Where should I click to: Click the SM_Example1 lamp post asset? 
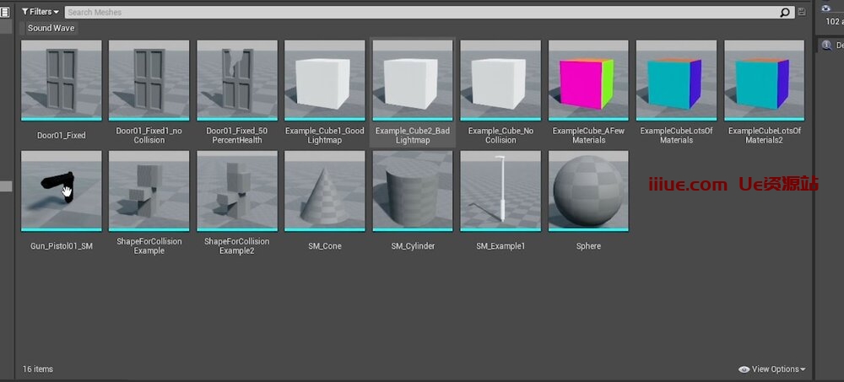(500, 191)
